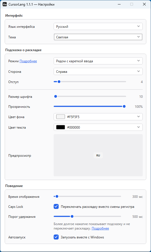Click the CursorLang app icon in title bar
The height and width of the screenshot is (252, 151).
[5, 4]
